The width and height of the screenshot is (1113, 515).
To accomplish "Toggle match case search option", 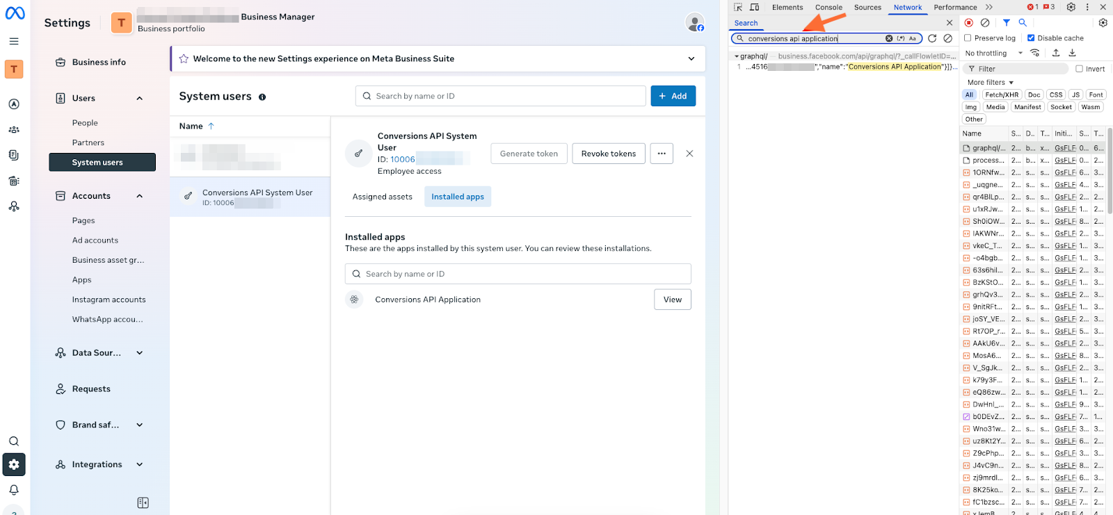I will 913,39.
